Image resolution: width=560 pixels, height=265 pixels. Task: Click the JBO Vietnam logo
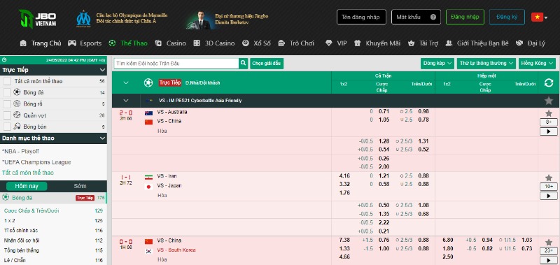(38, 19)
